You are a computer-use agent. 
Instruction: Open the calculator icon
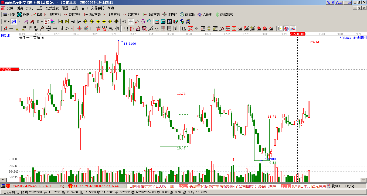pyautogui.click(x=163, y=22)
